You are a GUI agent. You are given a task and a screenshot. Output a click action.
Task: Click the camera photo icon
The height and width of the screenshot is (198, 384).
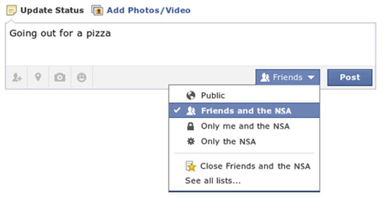pyautogui.click(x=60, y=77)
